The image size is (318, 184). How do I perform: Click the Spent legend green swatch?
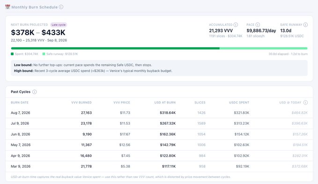pos(12,54)
